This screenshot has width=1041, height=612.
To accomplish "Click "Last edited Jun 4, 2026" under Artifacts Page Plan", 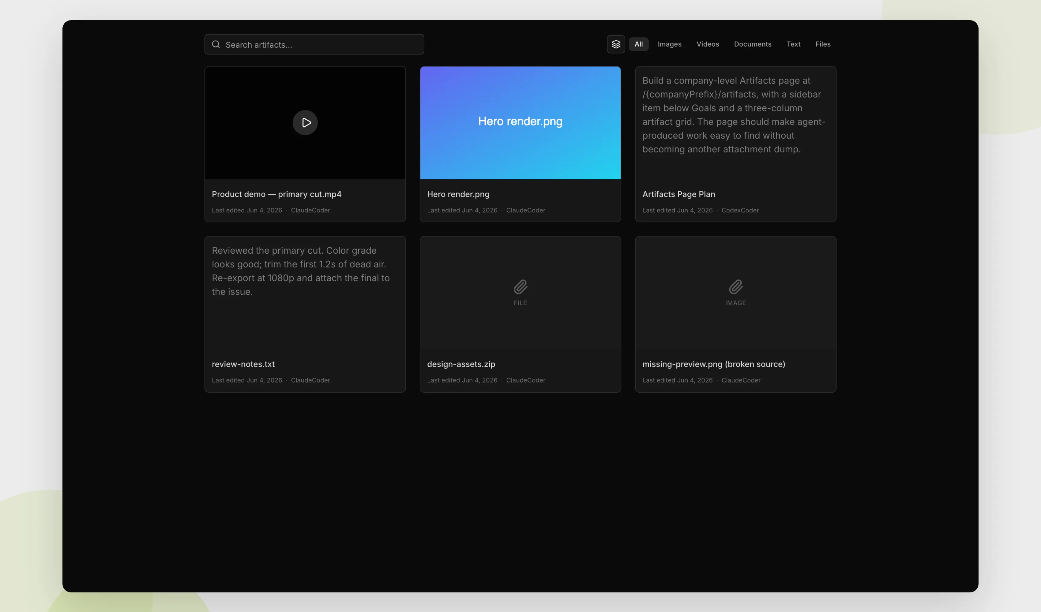I will coord(678,210).
